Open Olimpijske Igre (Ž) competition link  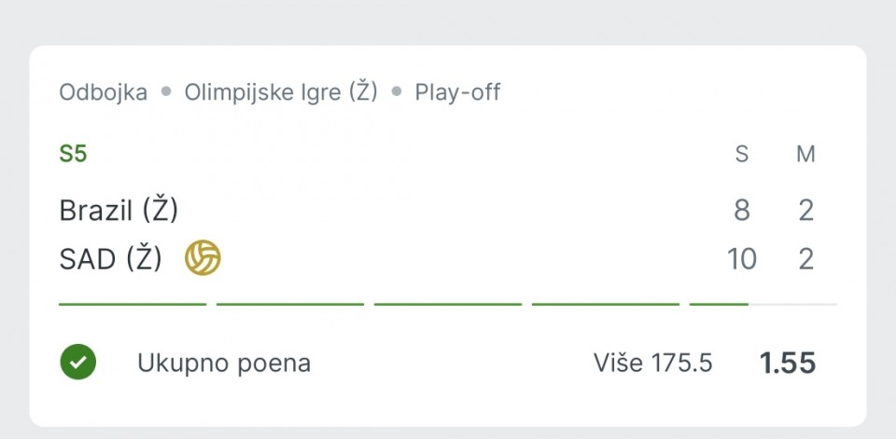pyautogui.click(x=281, y=91)
